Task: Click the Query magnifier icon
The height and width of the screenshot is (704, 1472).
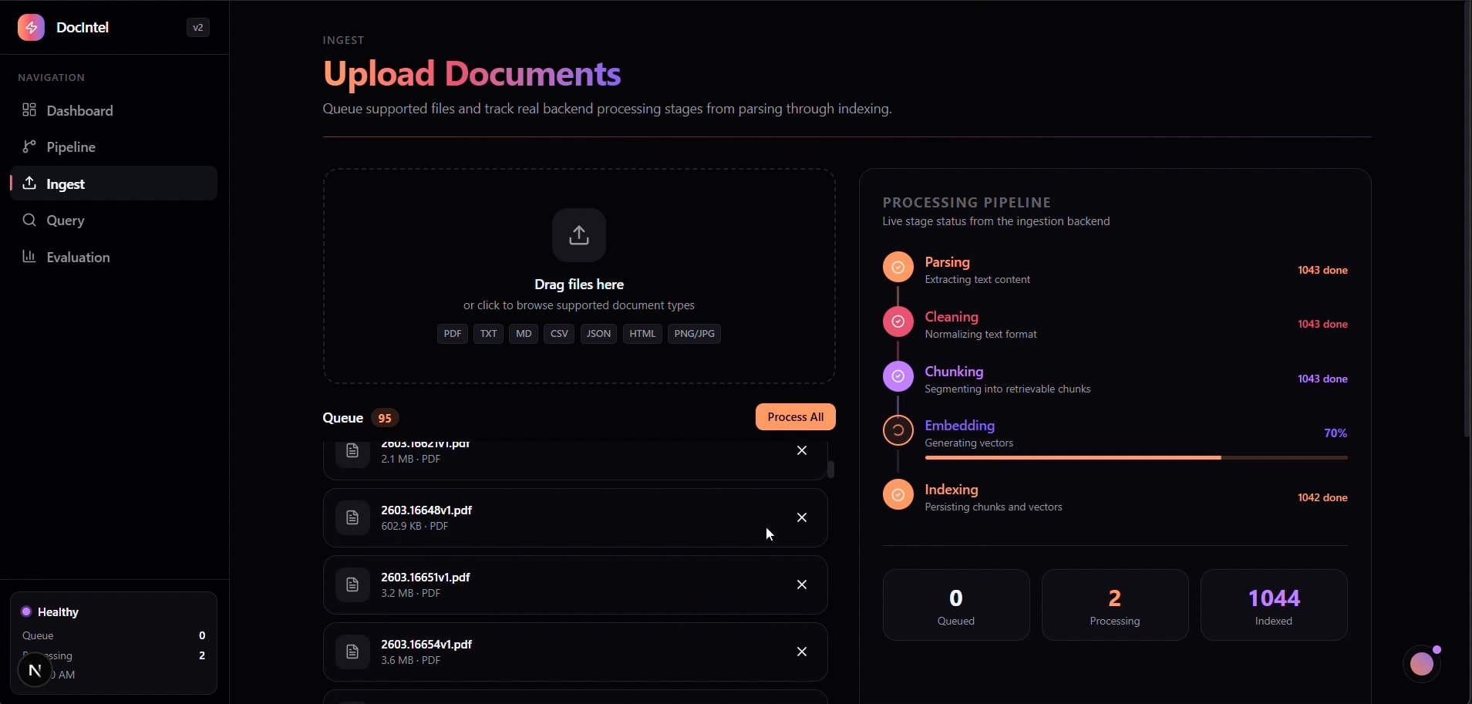Action: point(29,220)
